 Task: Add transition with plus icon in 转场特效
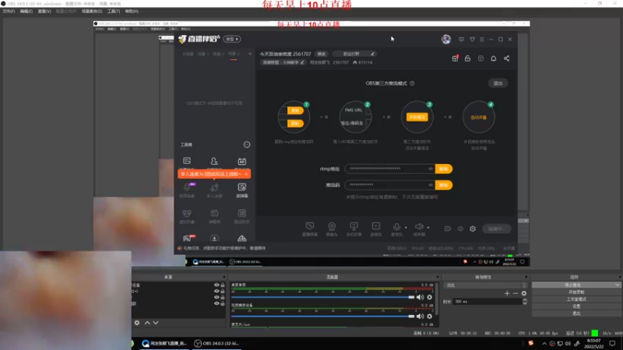[x=507, y=293]
